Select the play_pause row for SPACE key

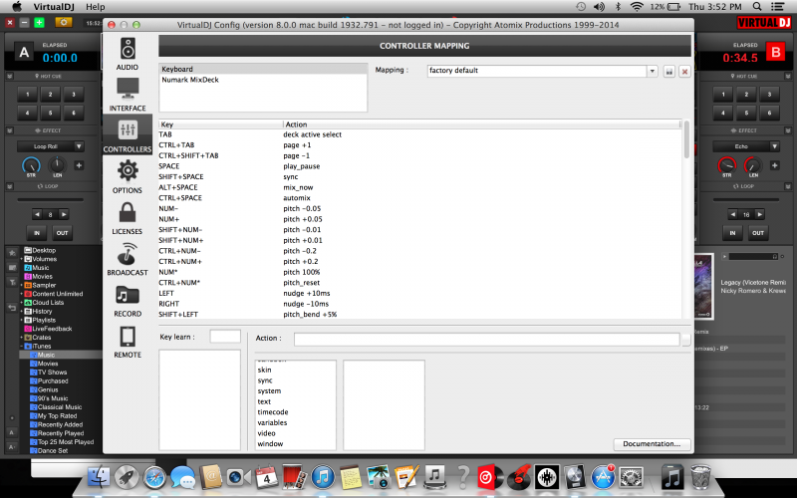click(x=299, y=165)
